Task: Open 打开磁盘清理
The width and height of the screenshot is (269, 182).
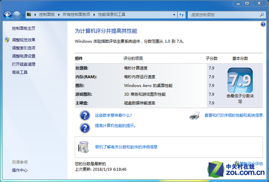Action: pos(24,64)
